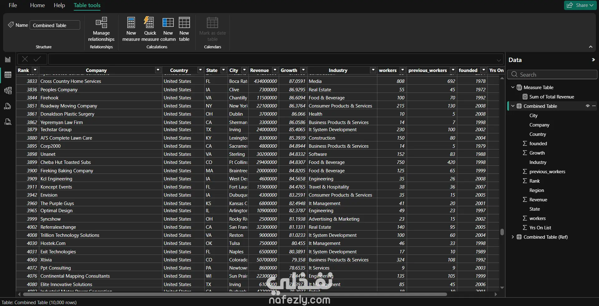
Task: Select the City field in Data pane
Action: pos(533,115)
